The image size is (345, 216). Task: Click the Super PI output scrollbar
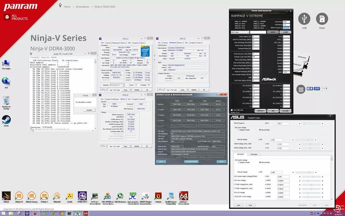(95, 94)
